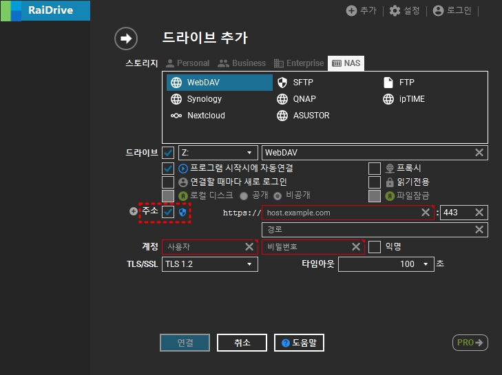
Task: Switch to the Business storage tab
Action: [x=242, y=63]
